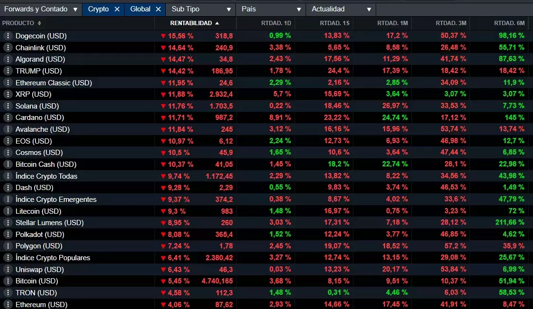
Task: Open the options menu for TRON (USD)
Action: (x=8, y=292)
